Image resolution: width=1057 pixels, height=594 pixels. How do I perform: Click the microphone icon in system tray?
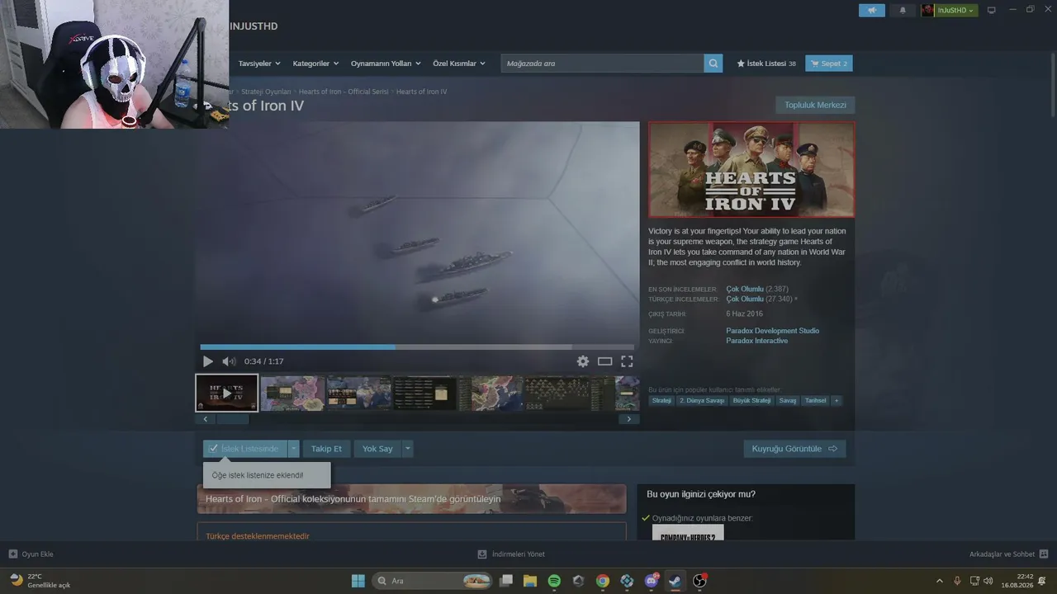[x=957, y=581]
